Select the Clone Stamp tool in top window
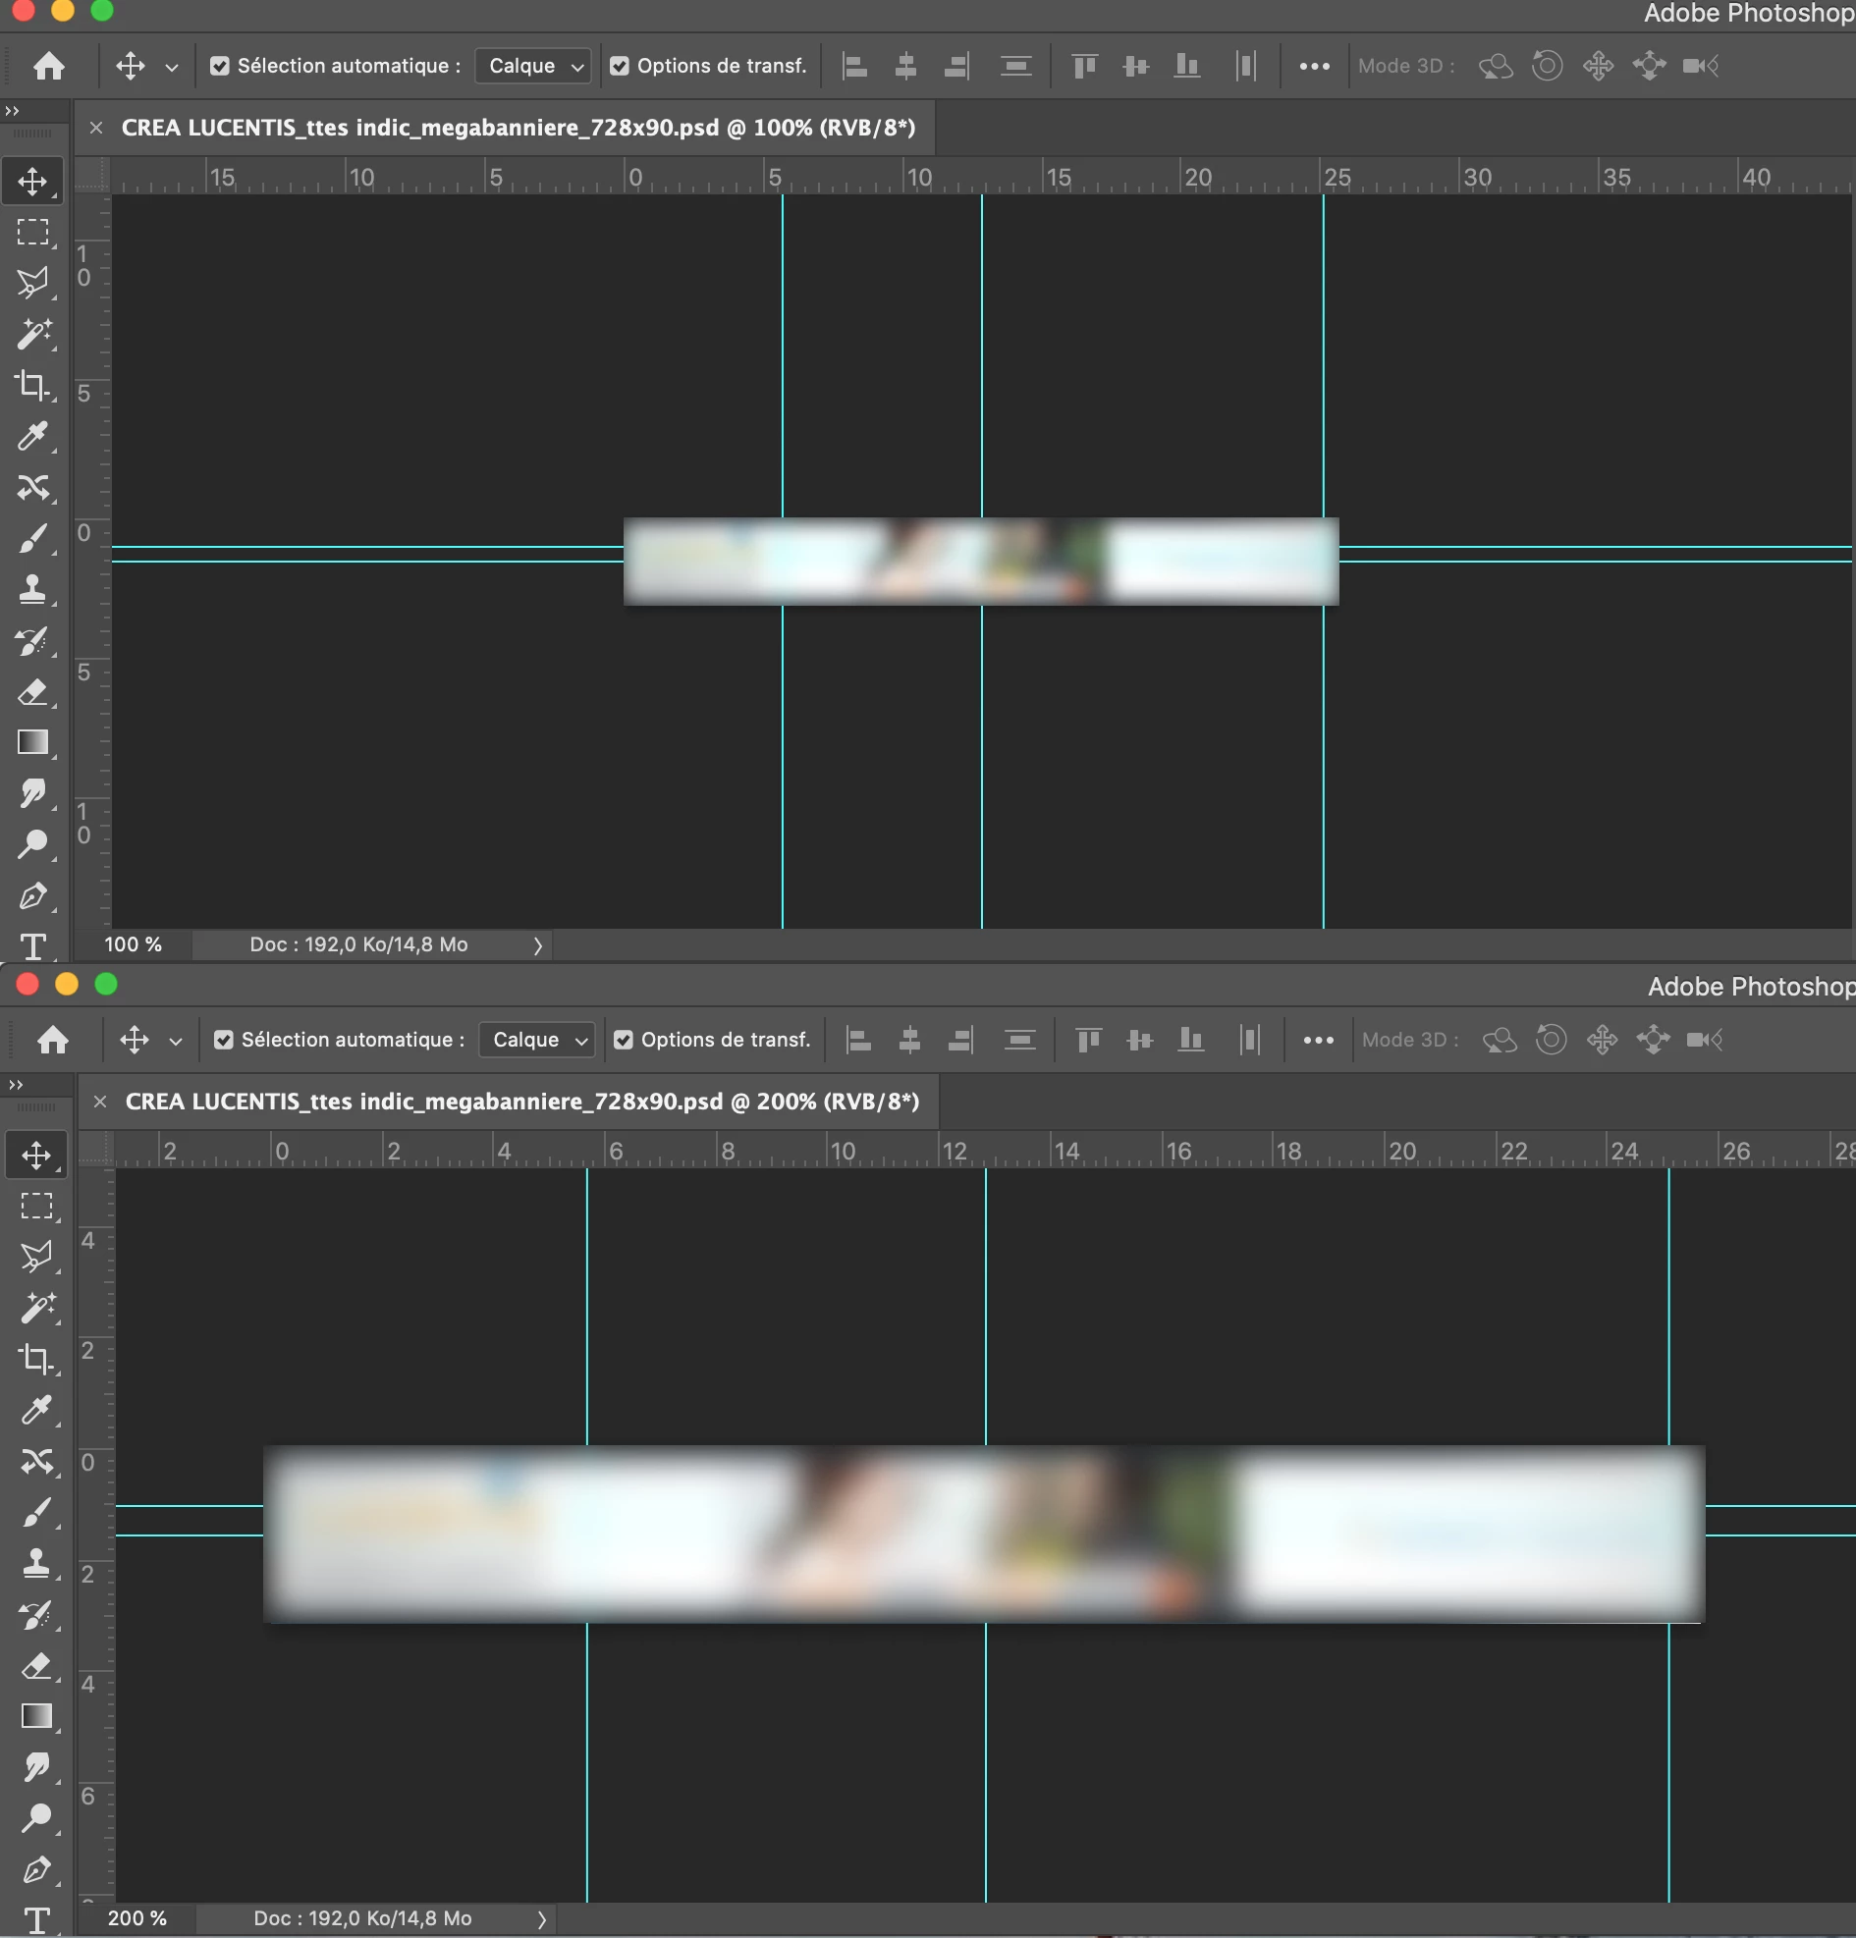The image size is (1856, 1938). (32, 589)
